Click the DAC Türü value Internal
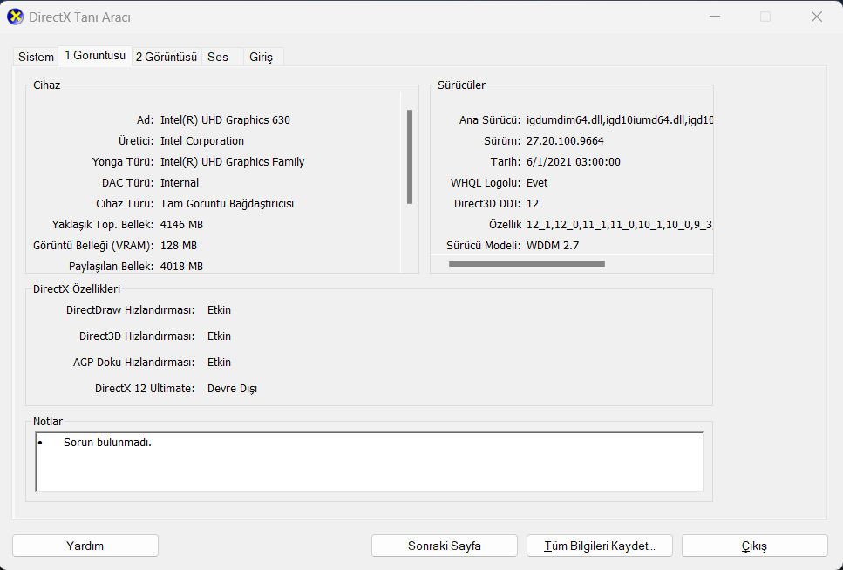 [180, 183]
